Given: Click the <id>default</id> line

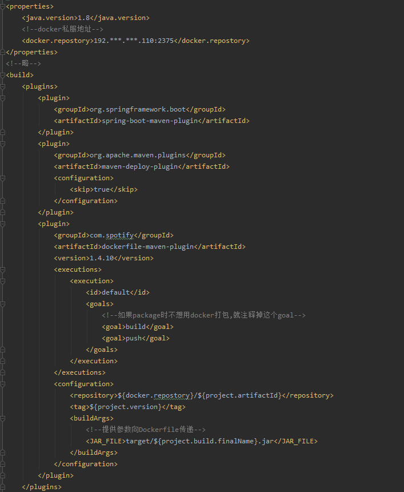Looking at the screenshot, I should click(x=118, y=292).
